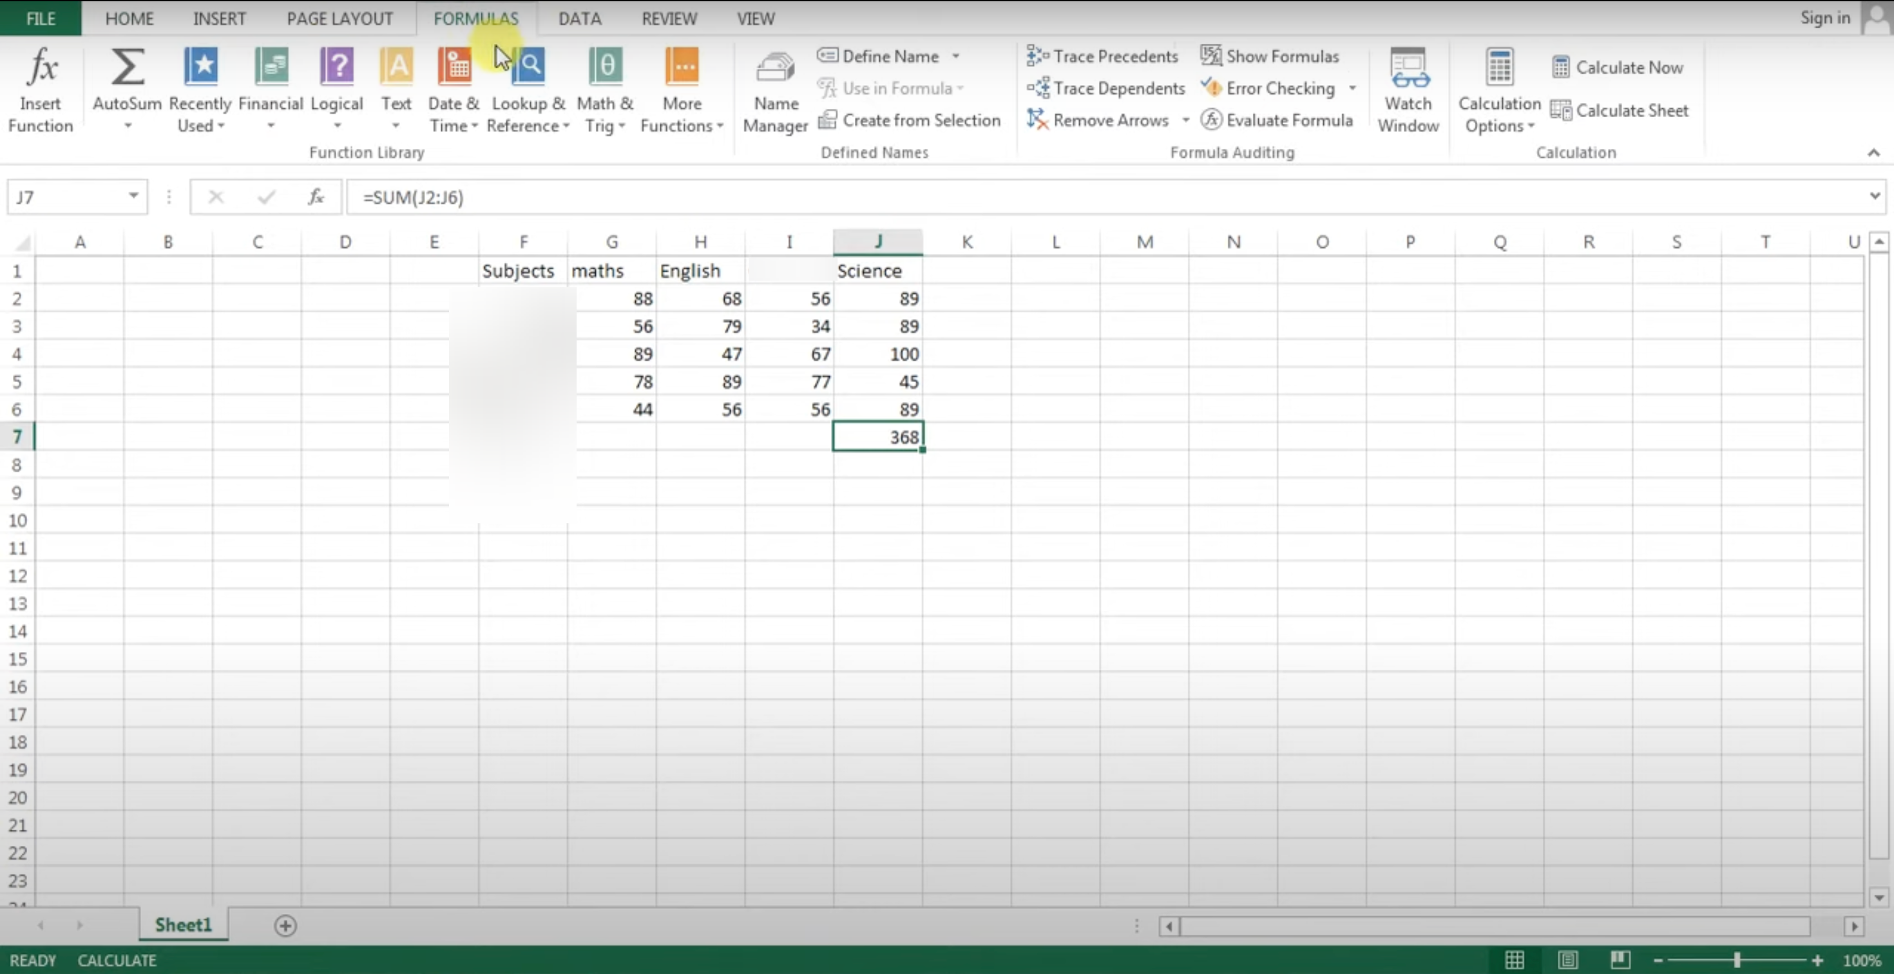Screen dimensions: 1894x974
Task: Add a new sheet with plus icon
Action: click(x=285, y=926)
